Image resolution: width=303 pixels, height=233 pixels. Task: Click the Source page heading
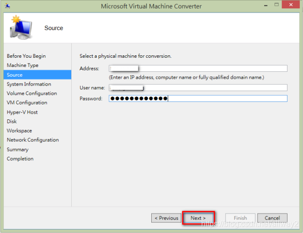54,28
